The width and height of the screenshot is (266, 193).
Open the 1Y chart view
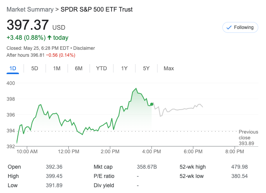click(x=124, y=68)
